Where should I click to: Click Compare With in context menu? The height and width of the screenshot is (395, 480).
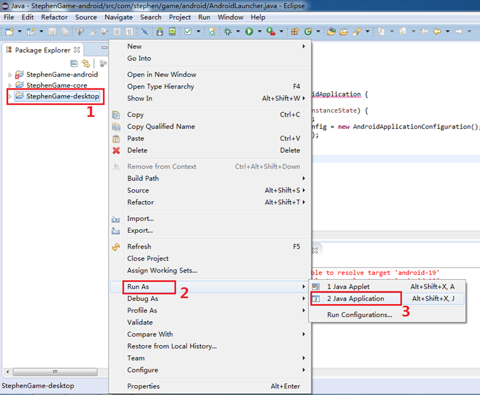[x=209, y=334]
